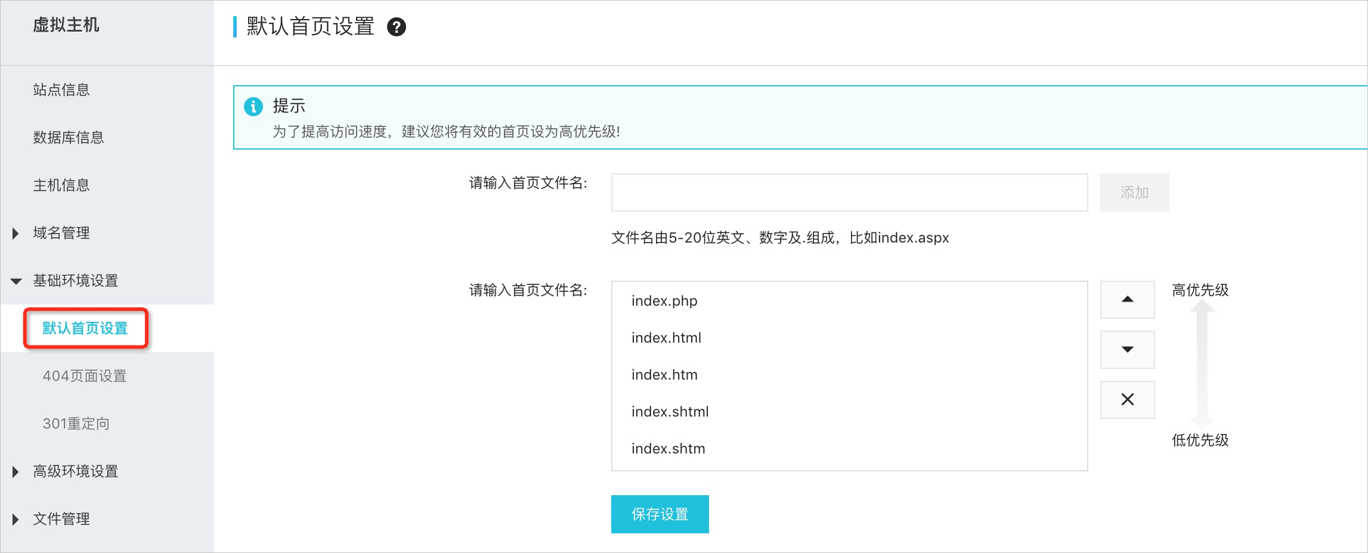This screenshot has height=553, width=1368.
Task: Move the selected homepage file down in priority
Action: [x=1126, y=349]
